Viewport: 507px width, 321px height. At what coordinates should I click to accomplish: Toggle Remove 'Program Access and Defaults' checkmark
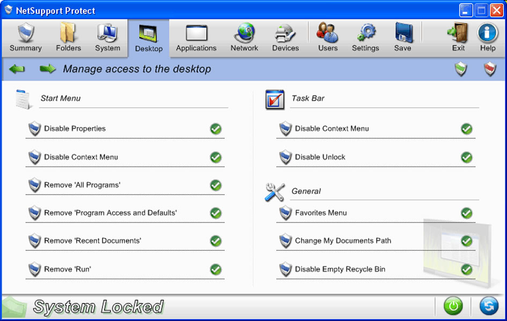tap(216, 213)
